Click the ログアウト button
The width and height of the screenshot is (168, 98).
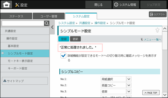click(x=158, y=14)
